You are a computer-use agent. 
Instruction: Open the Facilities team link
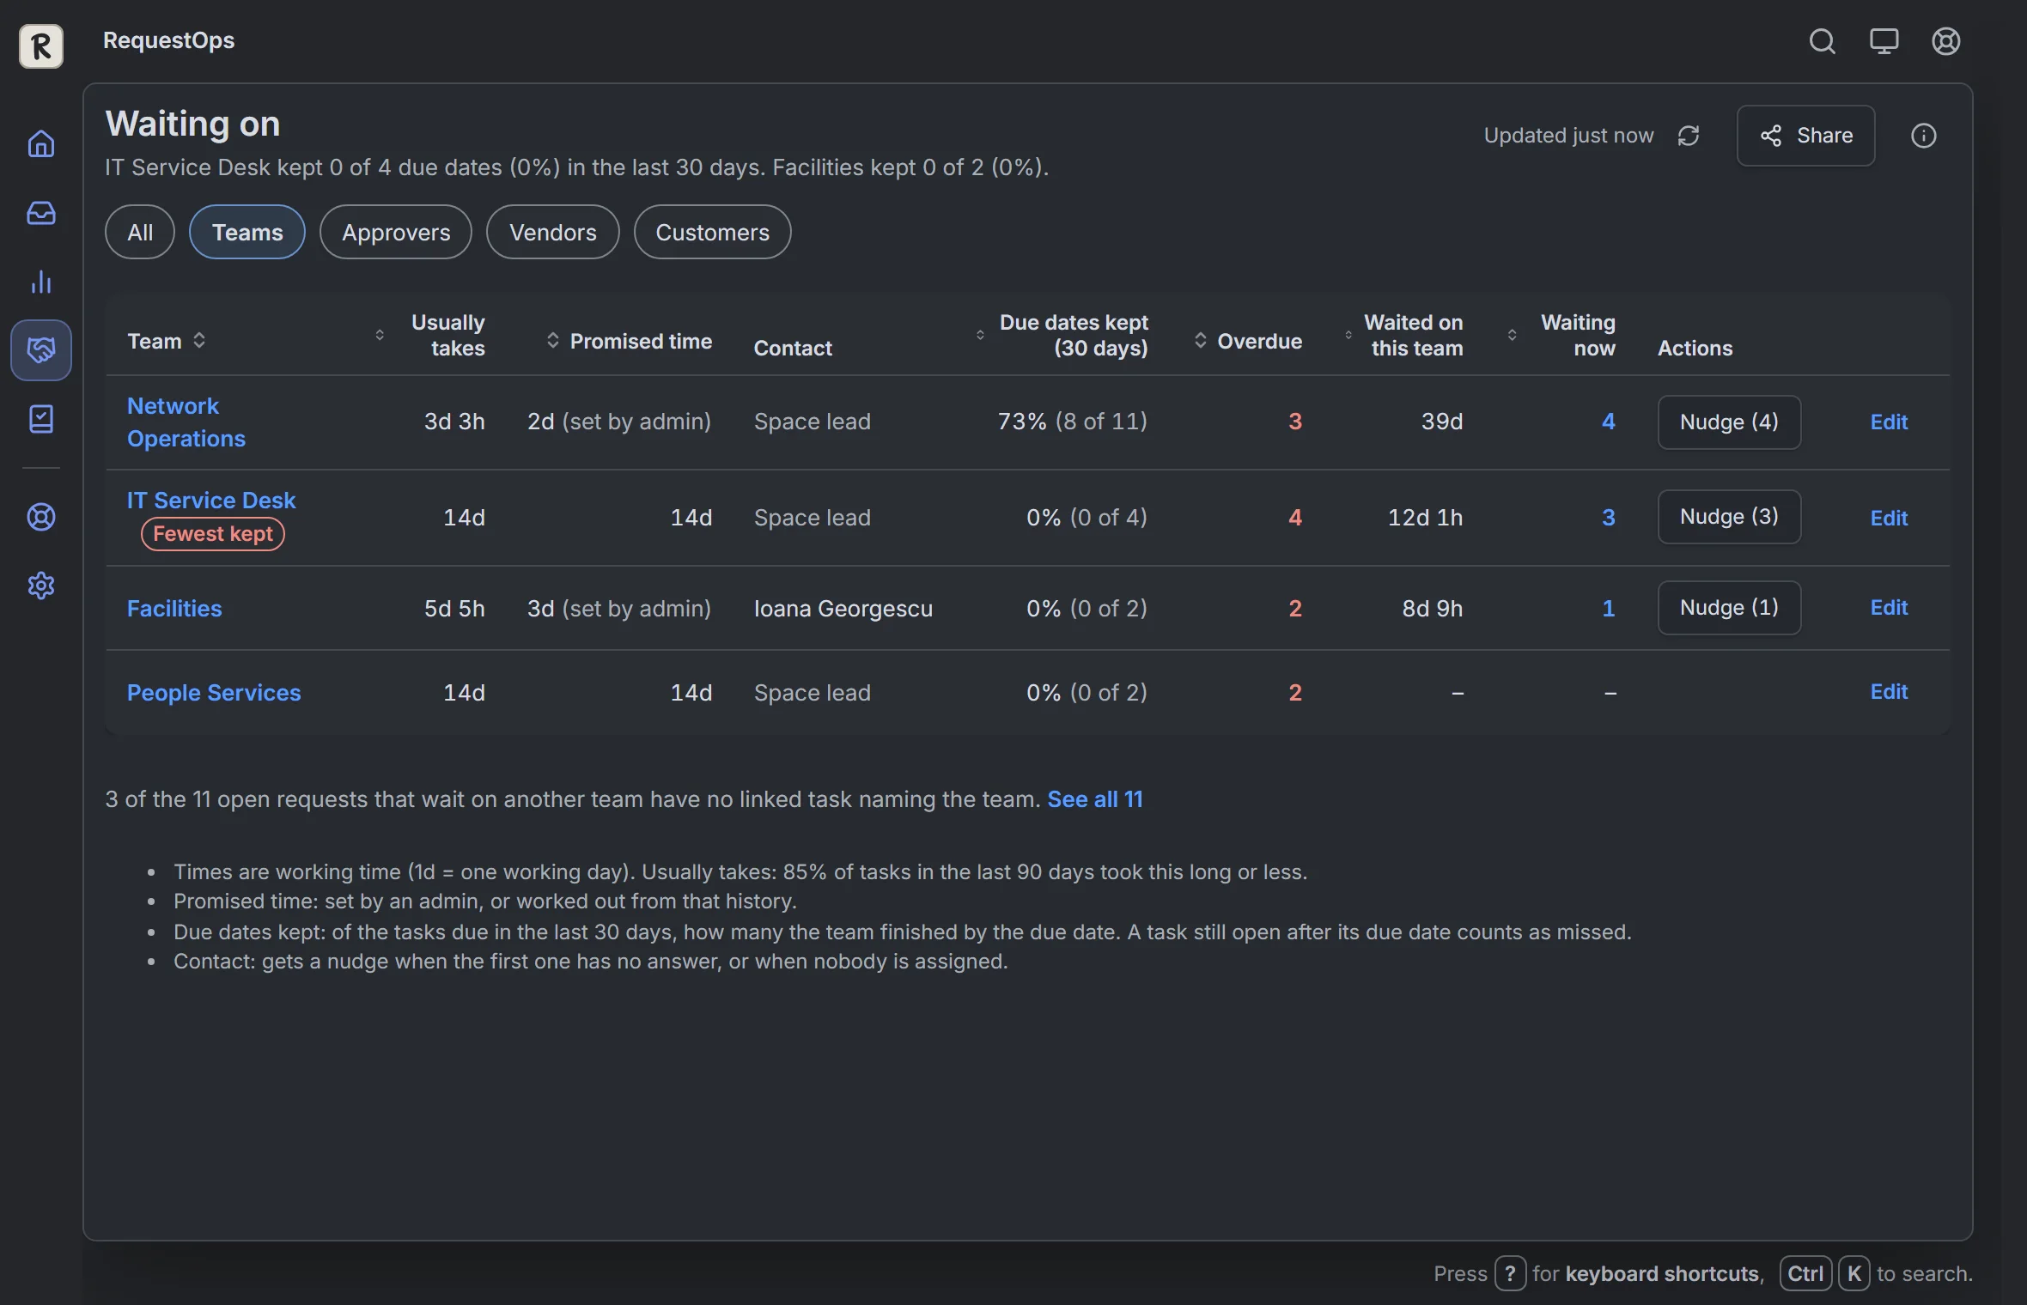[x=174, y=608]
